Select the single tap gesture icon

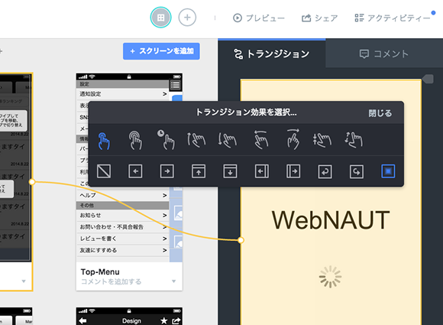[104, 141]
